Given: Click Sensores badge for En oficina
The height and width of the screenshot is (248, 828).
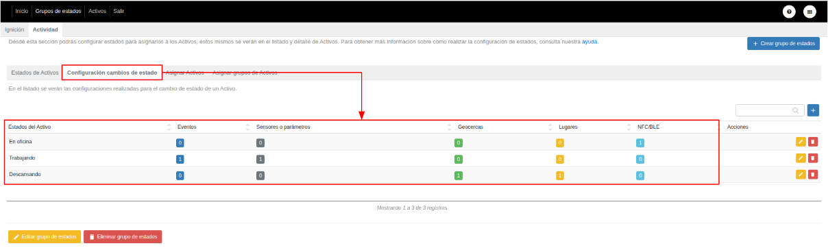Looking at the screenshot, I should click(x=260, y=142).
